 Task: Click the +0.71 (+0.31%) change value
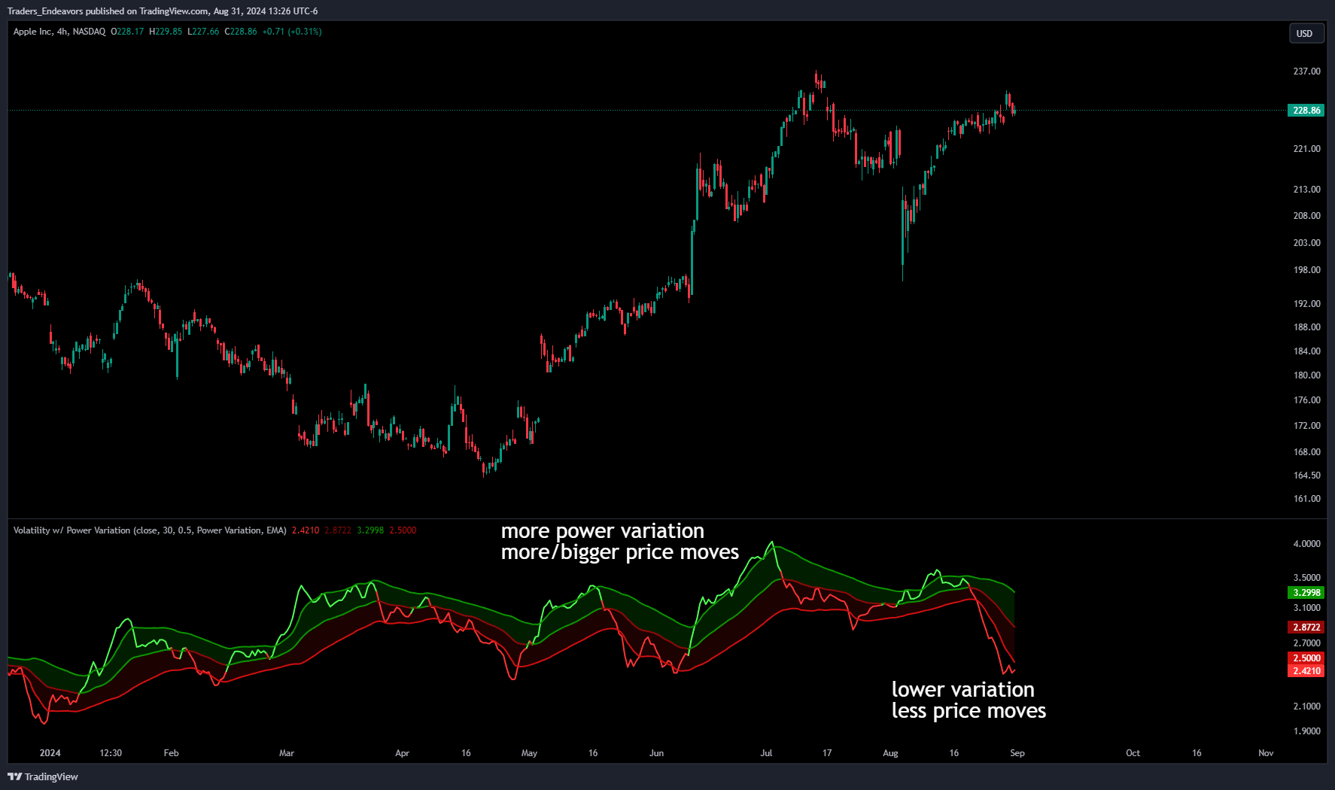[x=292, y=32]
